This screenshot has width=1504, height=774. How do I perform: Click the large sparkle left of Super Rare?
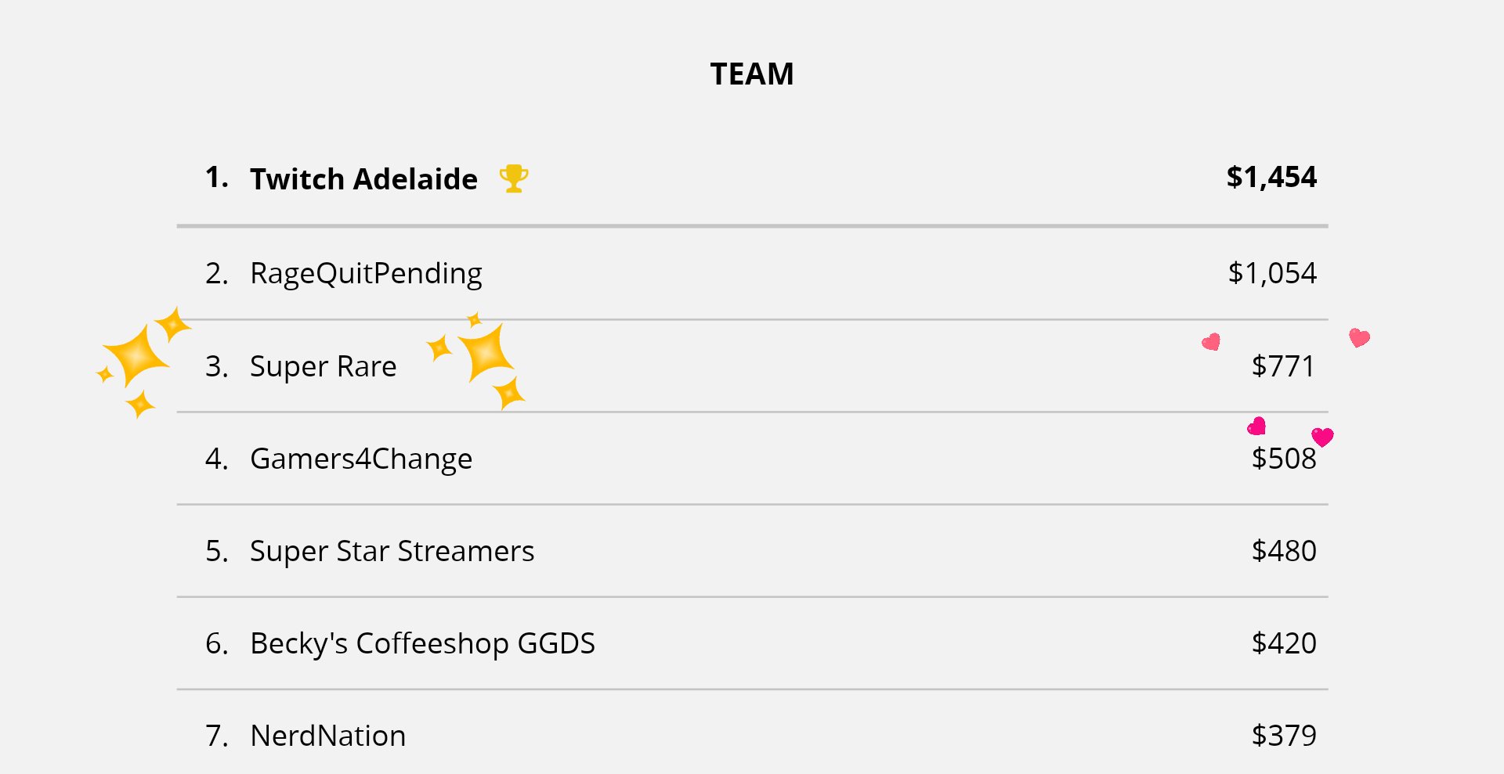coord(136,356)
